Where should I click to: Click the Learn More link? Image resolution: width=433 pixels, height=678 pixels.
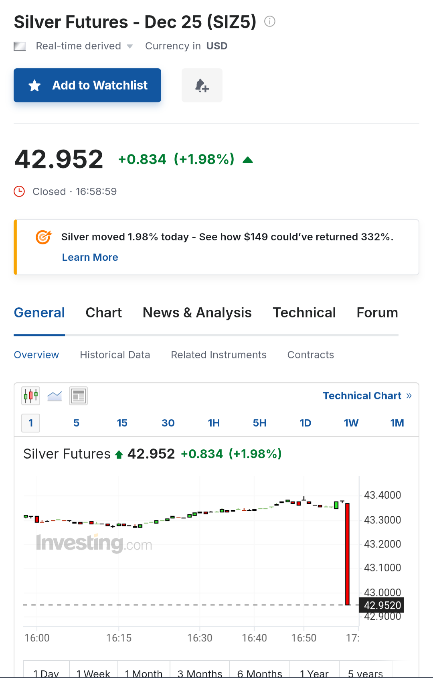click(90, 257)
